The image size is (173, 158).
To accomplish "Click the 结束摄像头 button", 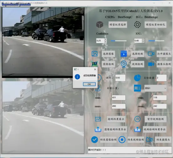I will [x=163, y=140].
